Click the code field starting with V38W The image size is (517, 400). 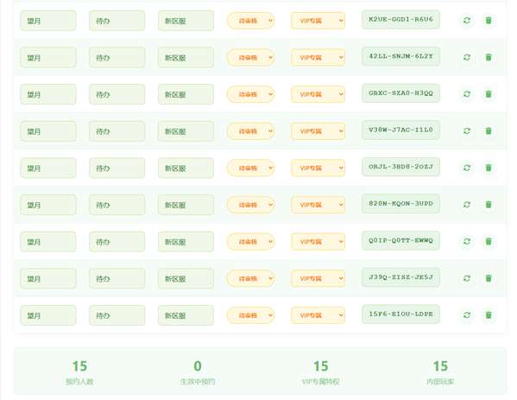[x=400, y=130]
